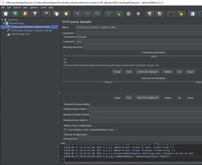Open the Function Helper list icon
Image resolution: width=202 pixels, height=165 pixels.
point(193,14)
